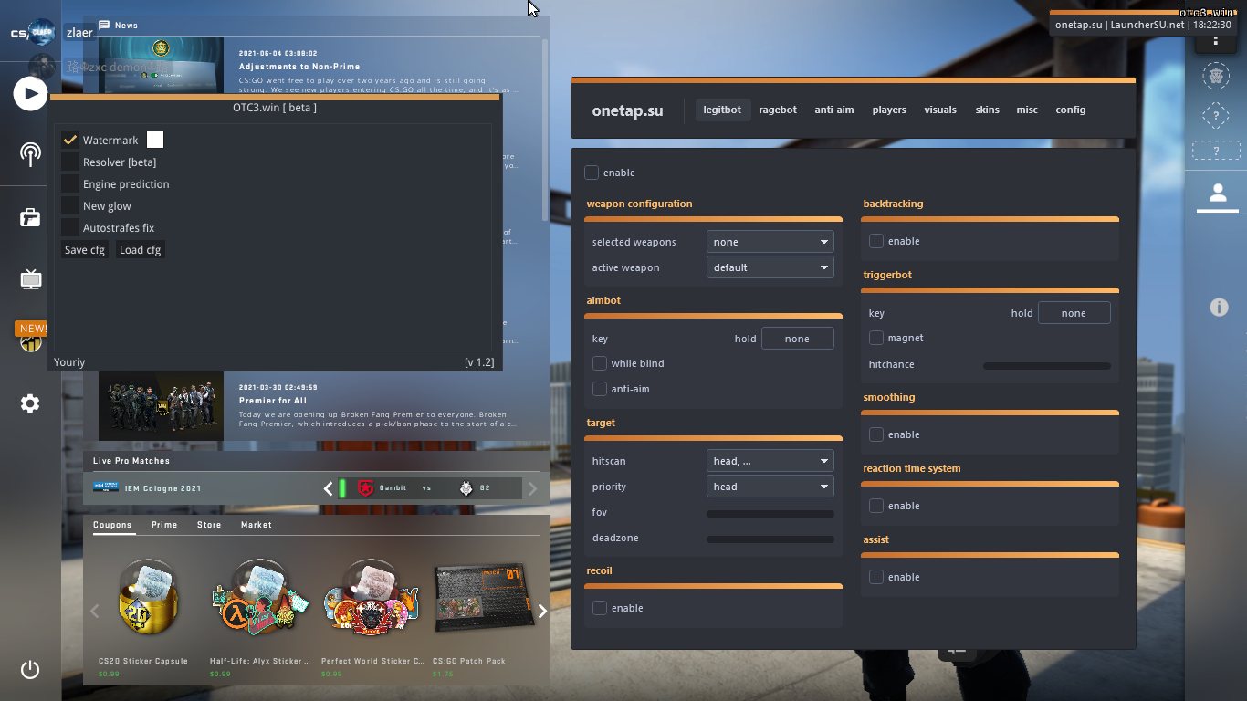
Task: Enable Resolver [beta] checkbox
Action: [x=70, y=162]
